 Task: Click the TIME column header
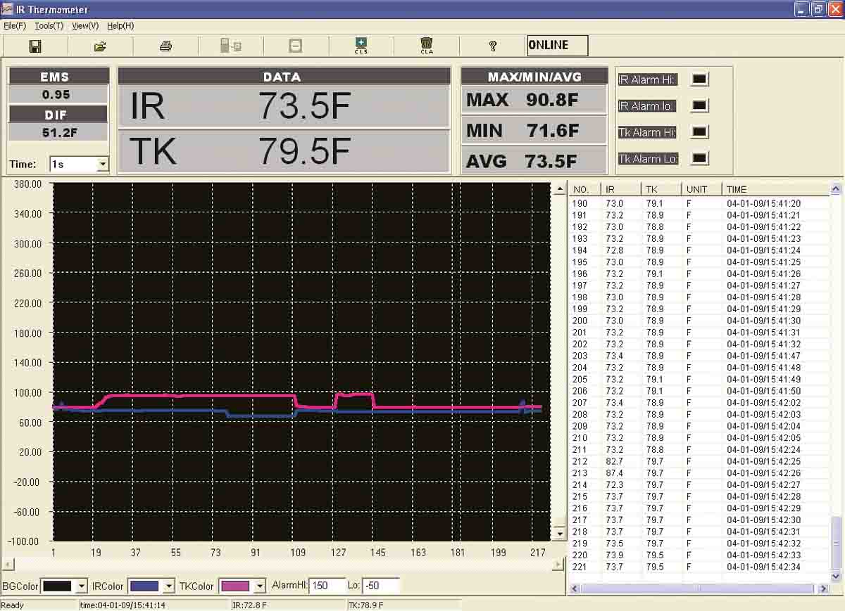(x=736, y=189)
